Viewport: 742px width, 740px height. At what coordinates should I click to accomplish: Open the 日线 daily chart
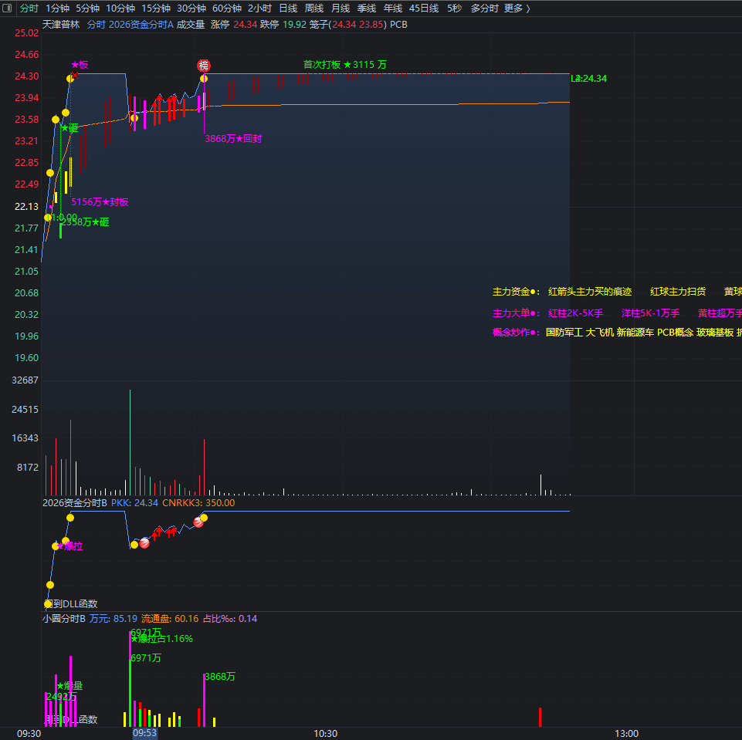288,8
